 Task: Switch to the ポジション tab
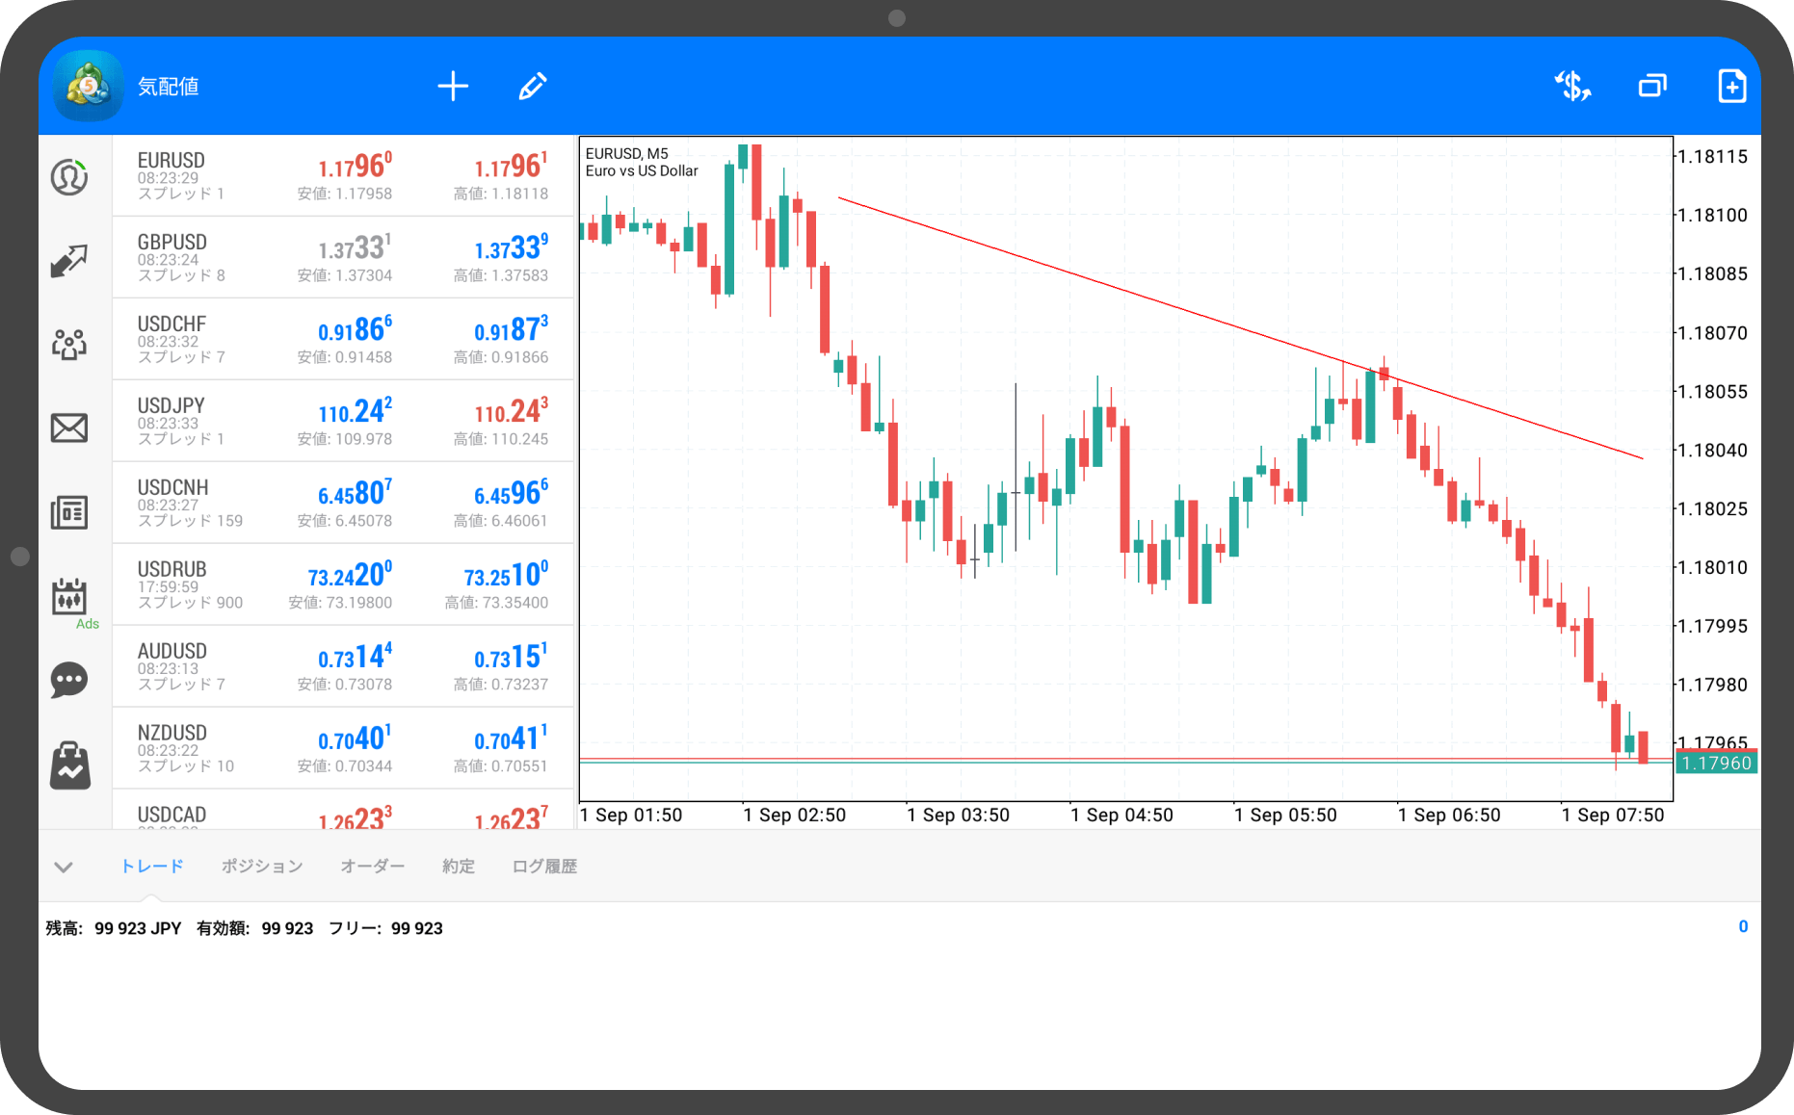[262, 867]
